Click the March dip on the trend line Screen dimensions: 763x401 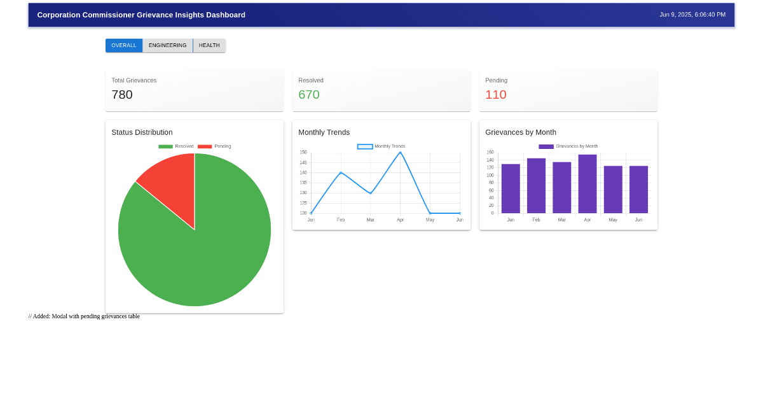point(371,193)
